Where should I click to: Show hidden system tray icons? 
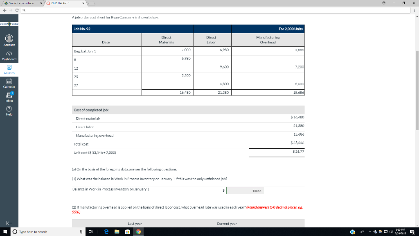[370, 232]
